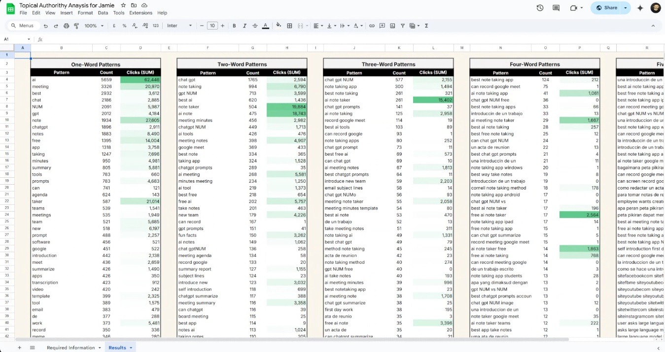Click the move to folder icon
Image resolution: width=665 pixels, height=352 pixels.
[134, 5]
